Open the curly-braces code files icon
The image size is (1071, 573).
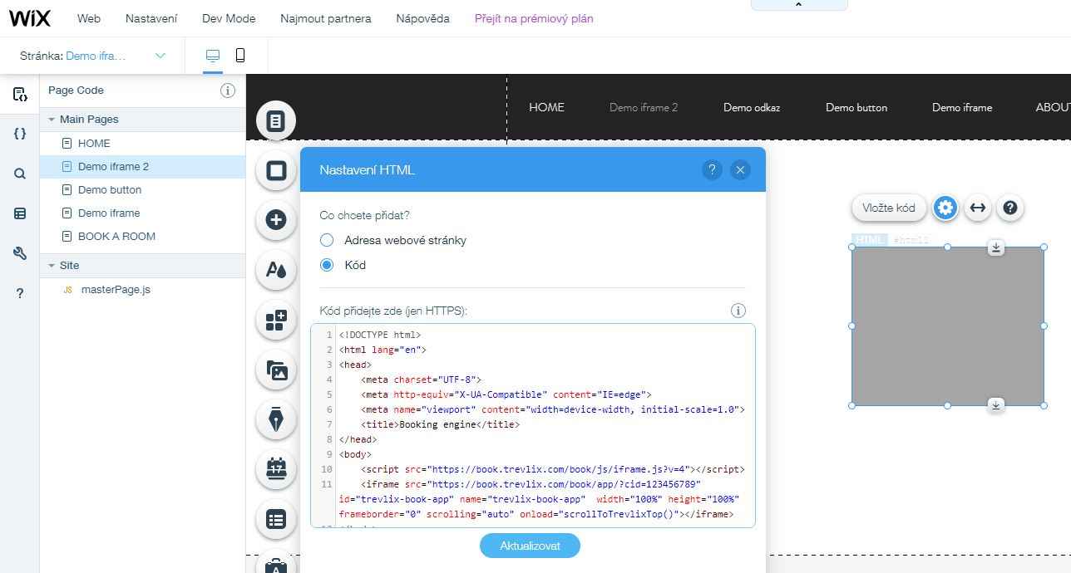pos(20,133)
